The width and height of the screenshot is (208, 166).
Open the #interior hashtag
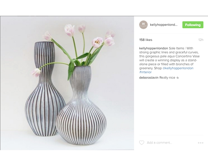tap(145, 72)
